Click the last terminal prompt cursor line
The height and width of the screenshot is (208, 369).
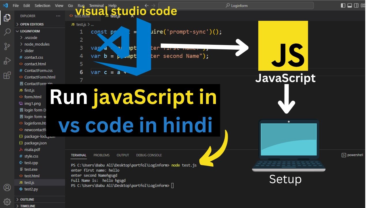[x=122, y=185]
